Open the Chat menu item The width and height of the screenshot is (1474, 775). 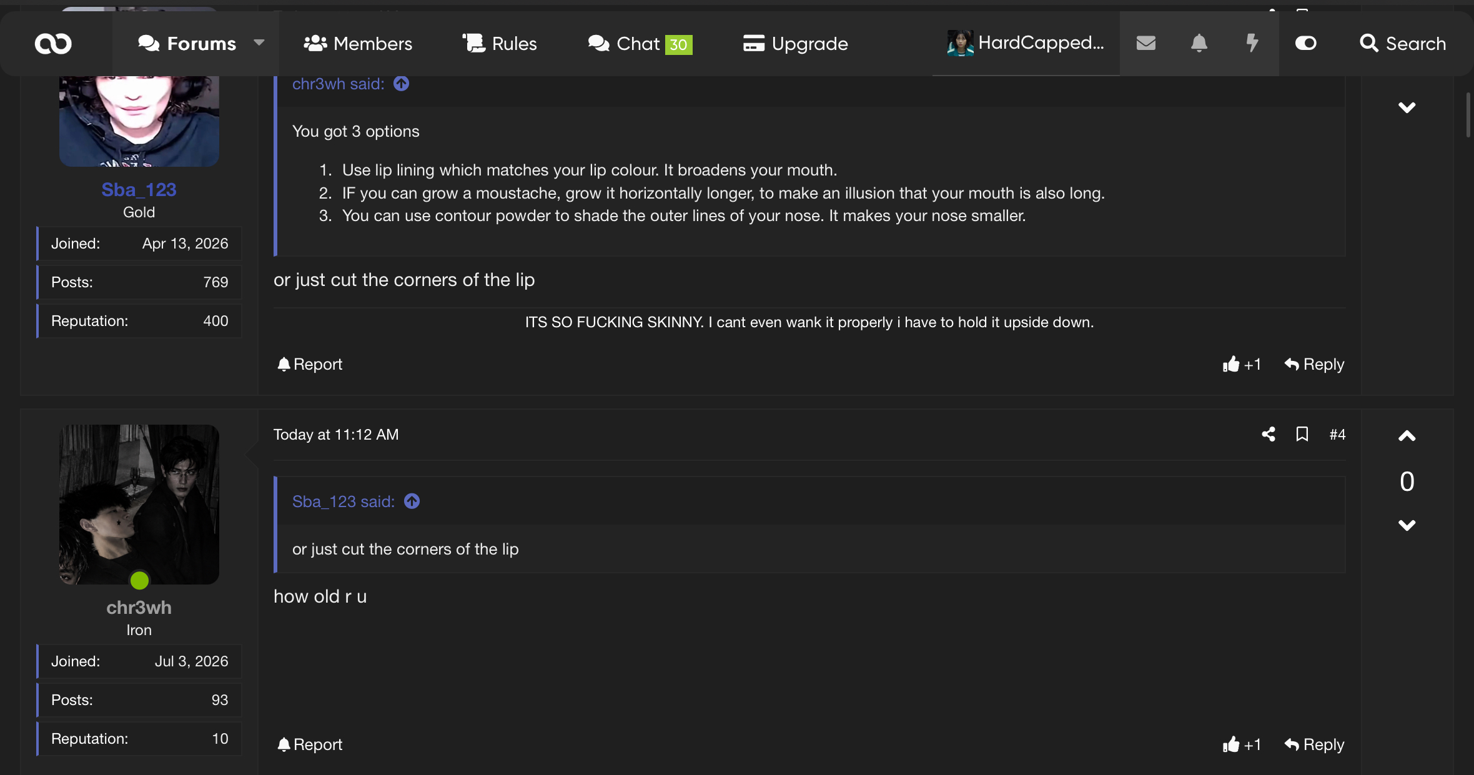tap(640, 44)
